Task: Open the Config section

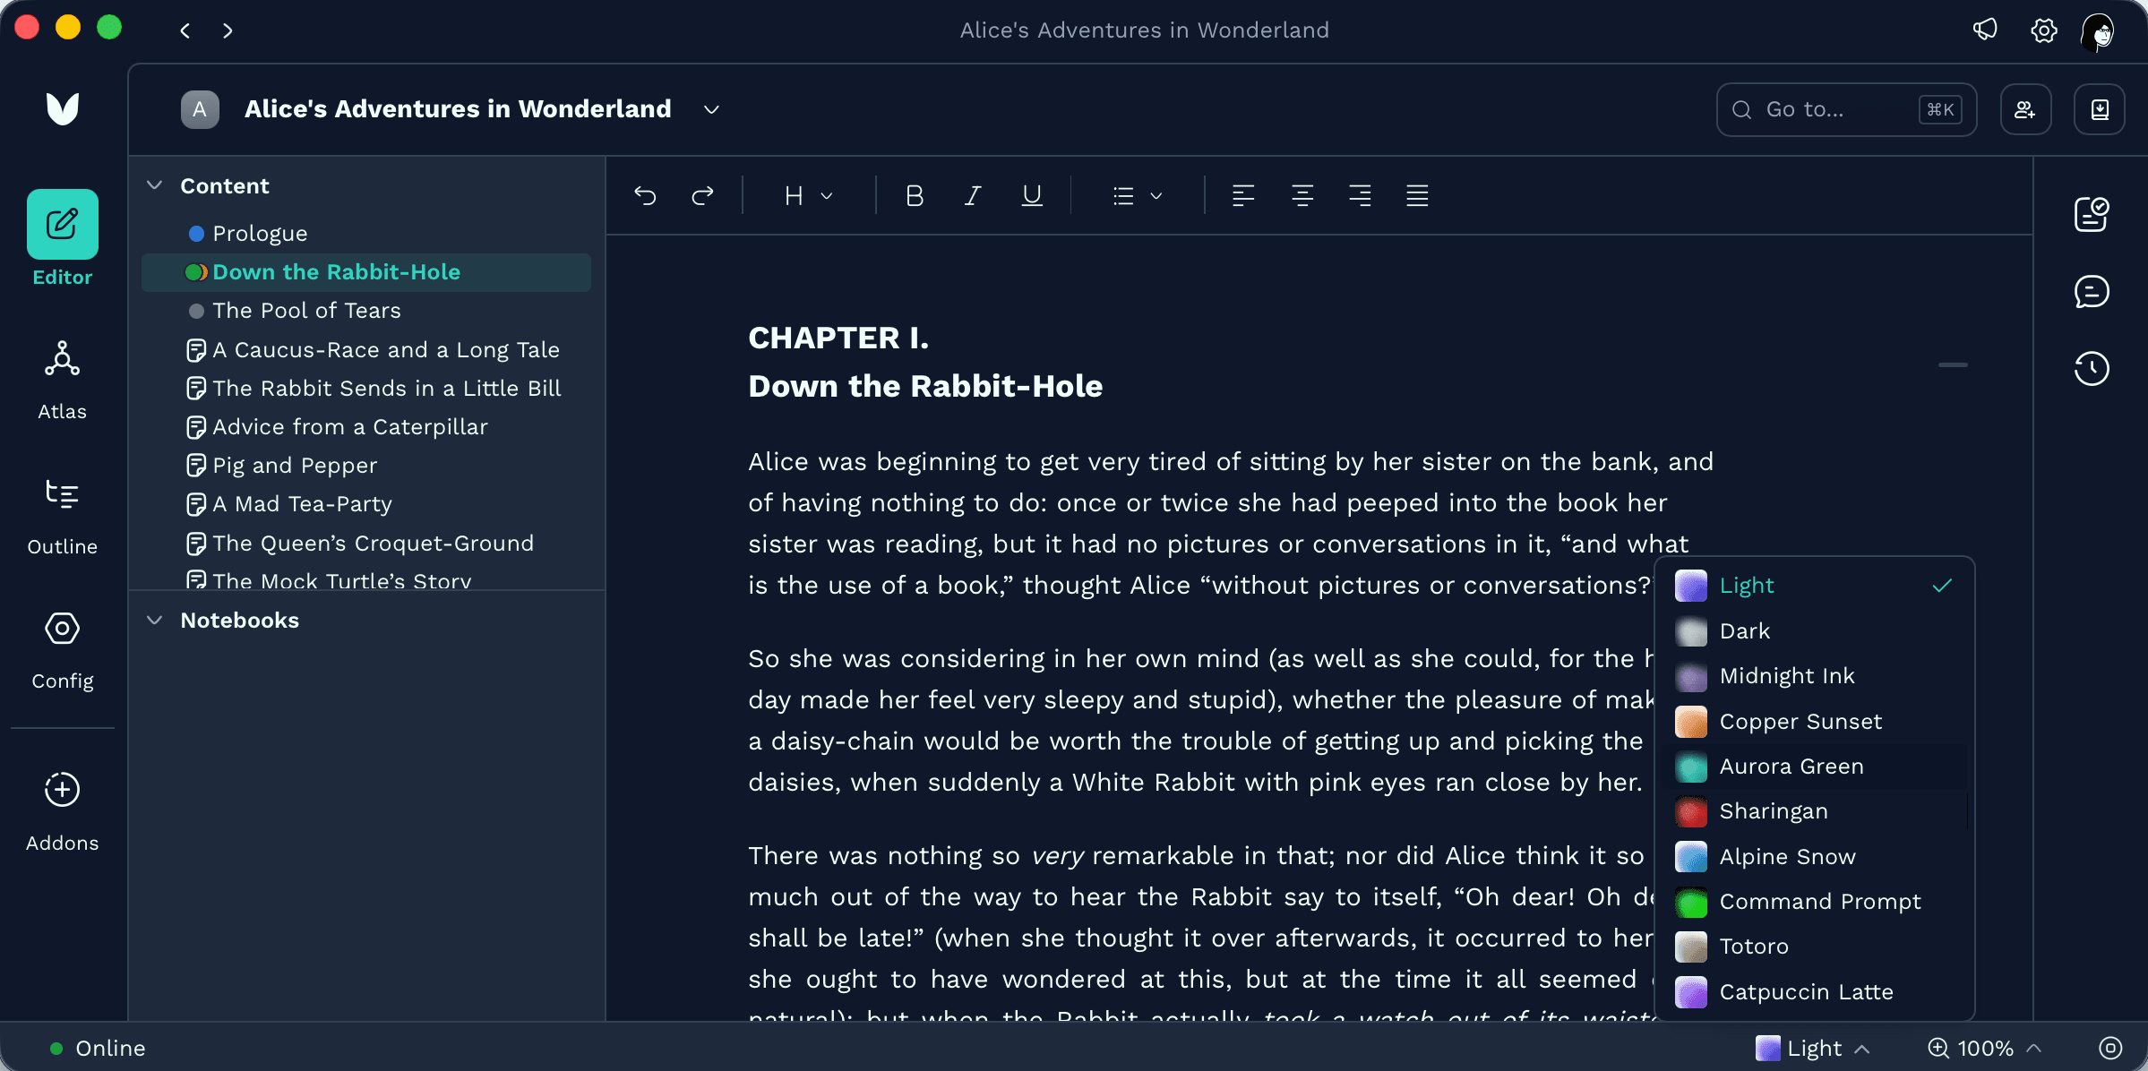Action: pyautogui.click(x=62, y=650)
